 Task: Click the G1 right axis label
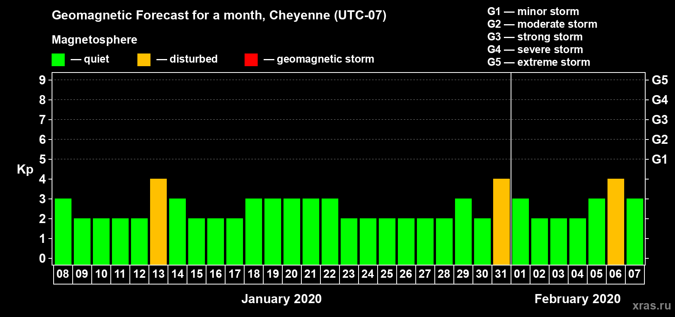(x=660, y=159)
